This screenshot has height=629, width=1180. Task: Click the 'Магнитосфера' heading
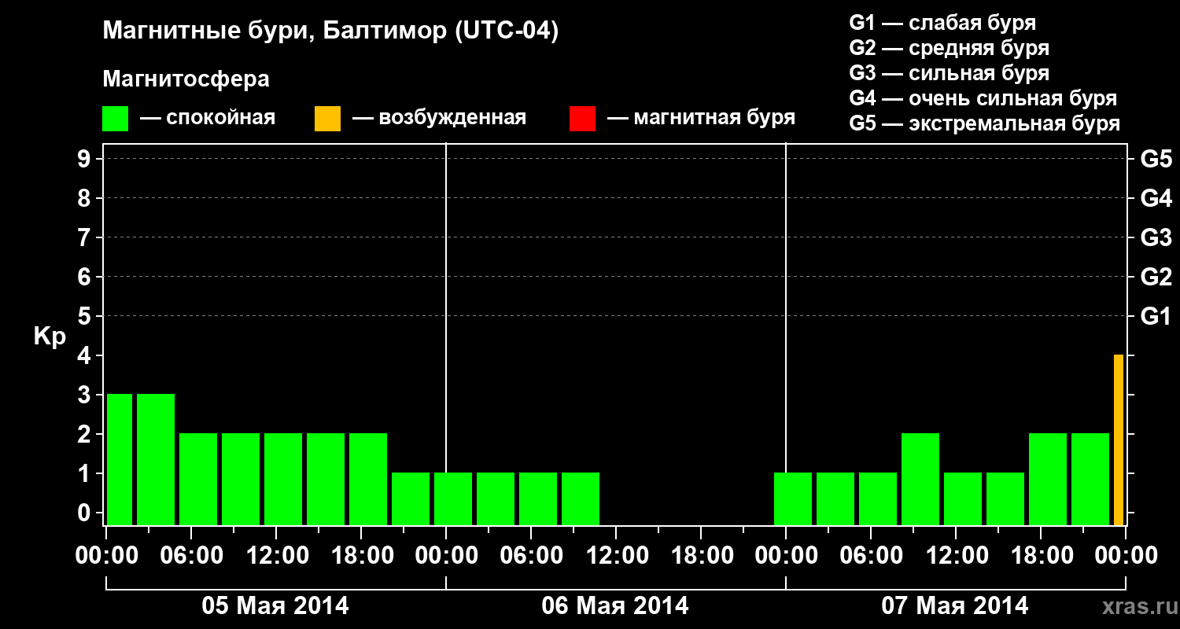[186, 79]
